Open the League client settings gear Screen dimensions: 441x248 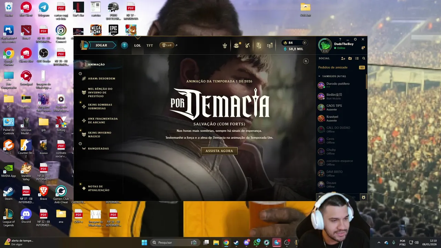355,39
